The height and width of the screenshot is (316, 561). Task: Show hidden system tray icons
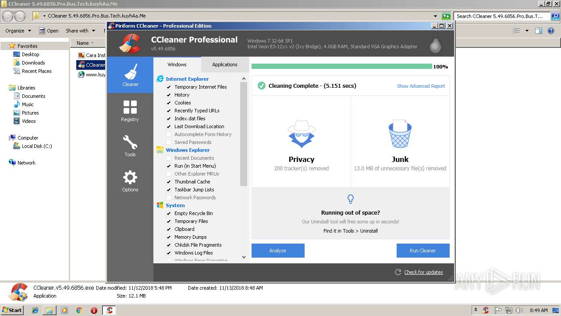tap(476, 310)
